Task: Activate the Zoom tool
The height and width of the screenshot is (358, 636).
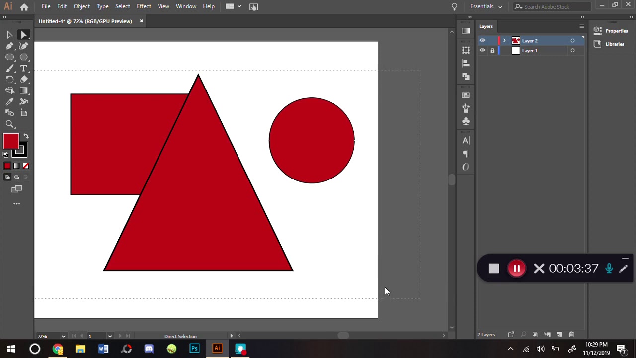Action: pyautogui.click(x=9, y=124)
